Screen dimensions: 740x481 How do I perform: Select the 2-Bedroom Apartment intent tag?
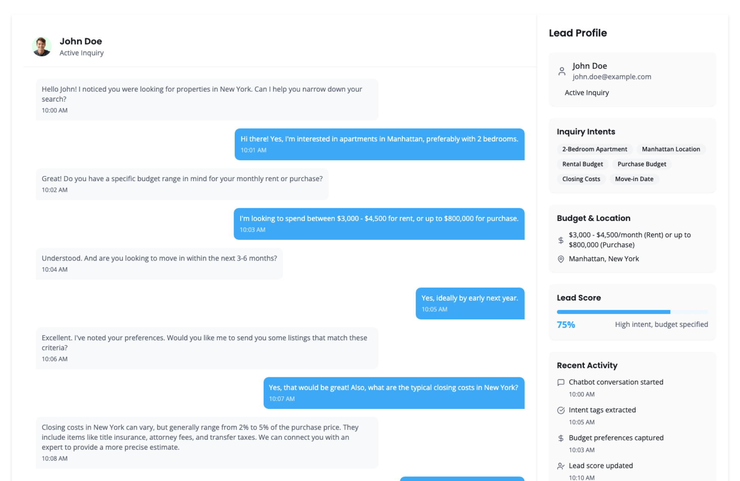pyautogui.click(x=594, y=149)
